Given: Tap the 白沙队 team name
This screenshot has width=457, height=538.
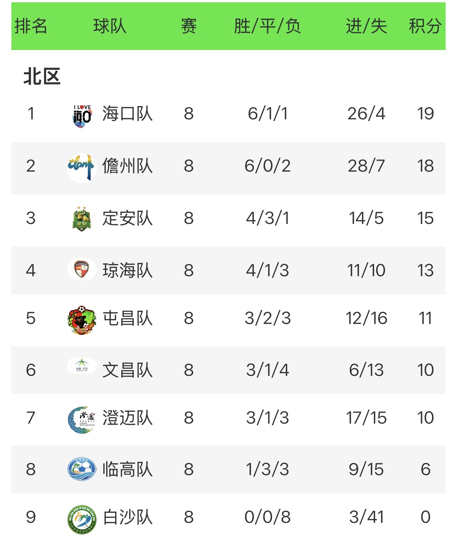Looking at the screenshot, I should [x=127, y=517].
